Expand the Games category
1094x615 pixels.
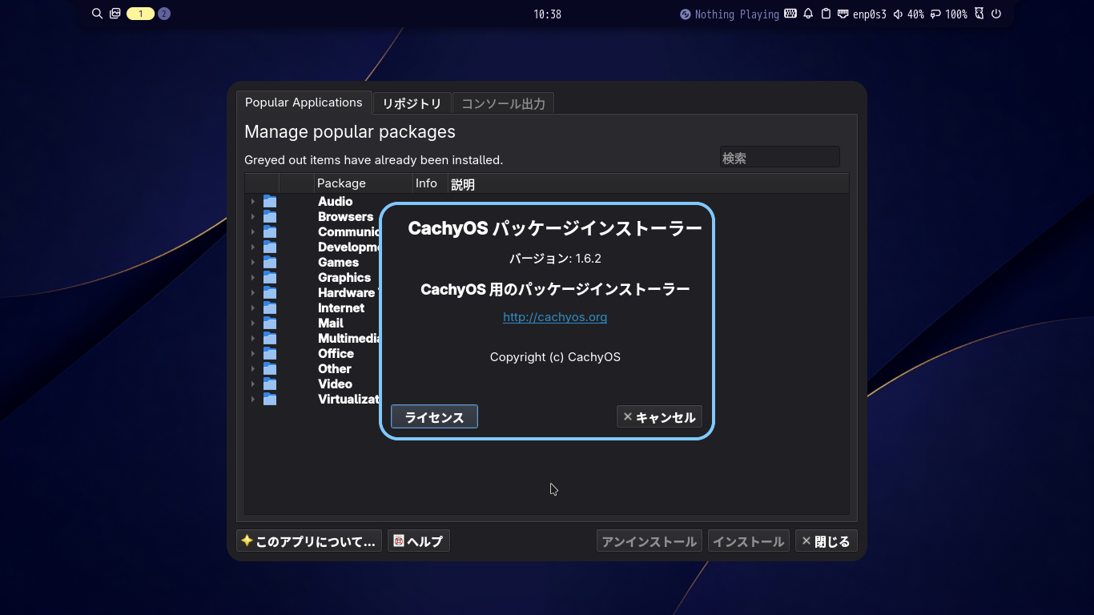point(253,263)
